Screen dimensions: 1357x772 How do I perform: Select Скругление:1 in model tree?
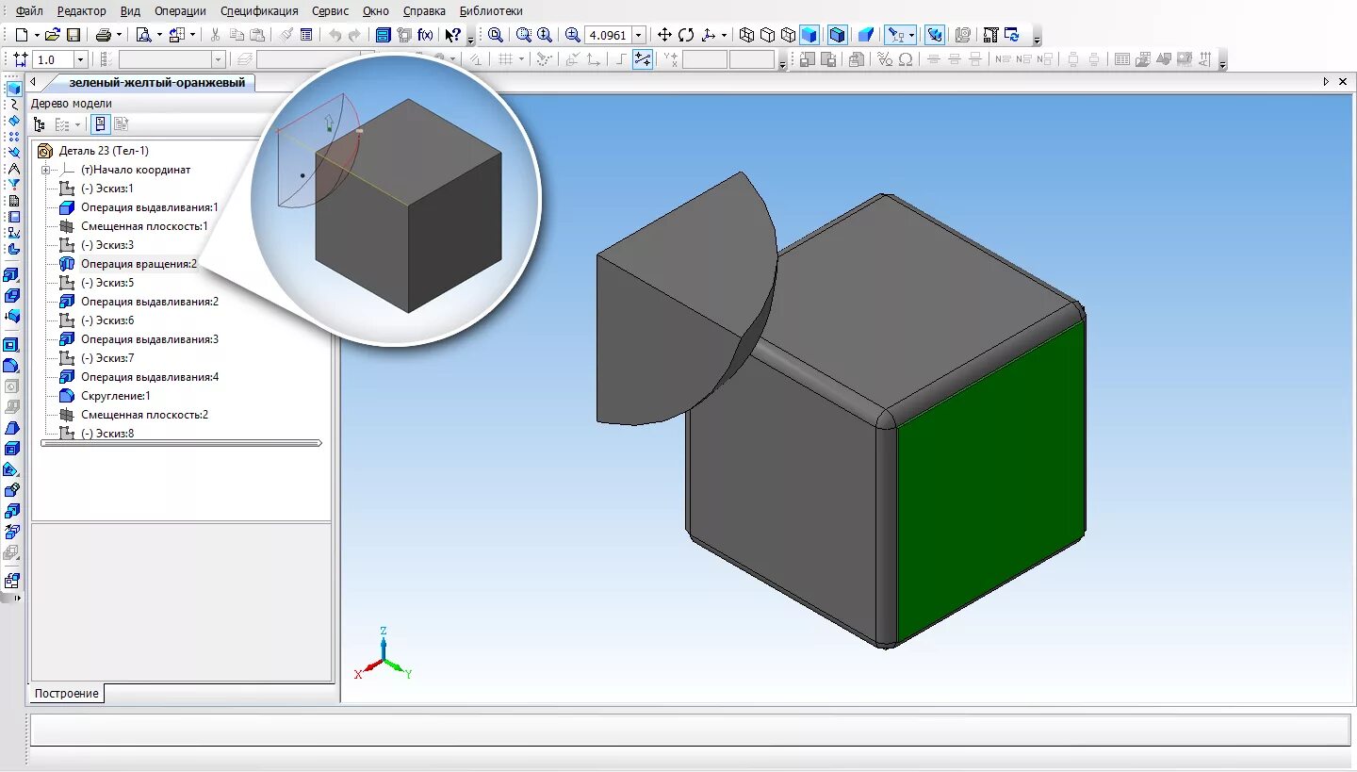tap(115, 396)
